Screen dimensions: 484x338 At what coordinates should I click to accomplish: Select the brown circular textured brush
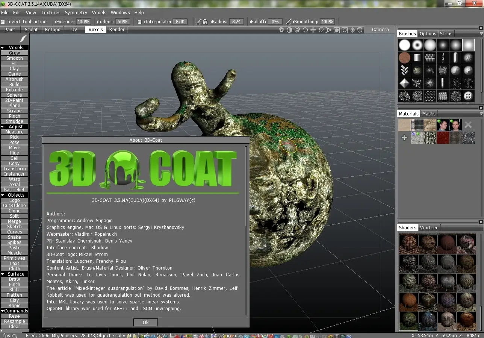click(x=404, y=58)
